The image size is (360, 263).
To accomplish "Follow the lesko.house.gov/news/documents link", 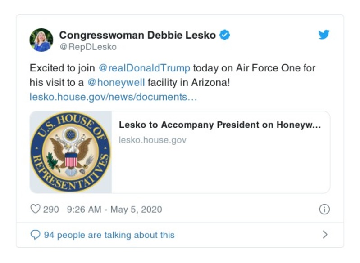I will (113, 97).
